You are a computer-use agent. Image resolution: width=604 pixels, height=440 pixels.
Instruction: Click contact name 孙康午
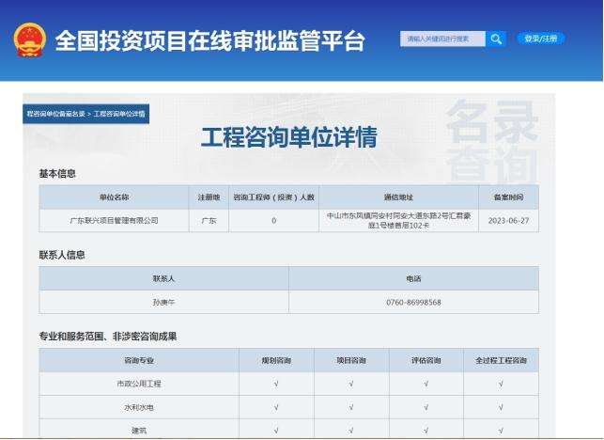pos(163,302)
